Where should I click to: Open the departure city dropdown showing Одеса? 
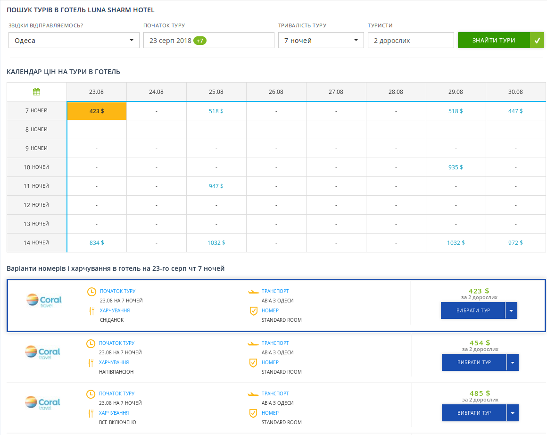[74, 41]
